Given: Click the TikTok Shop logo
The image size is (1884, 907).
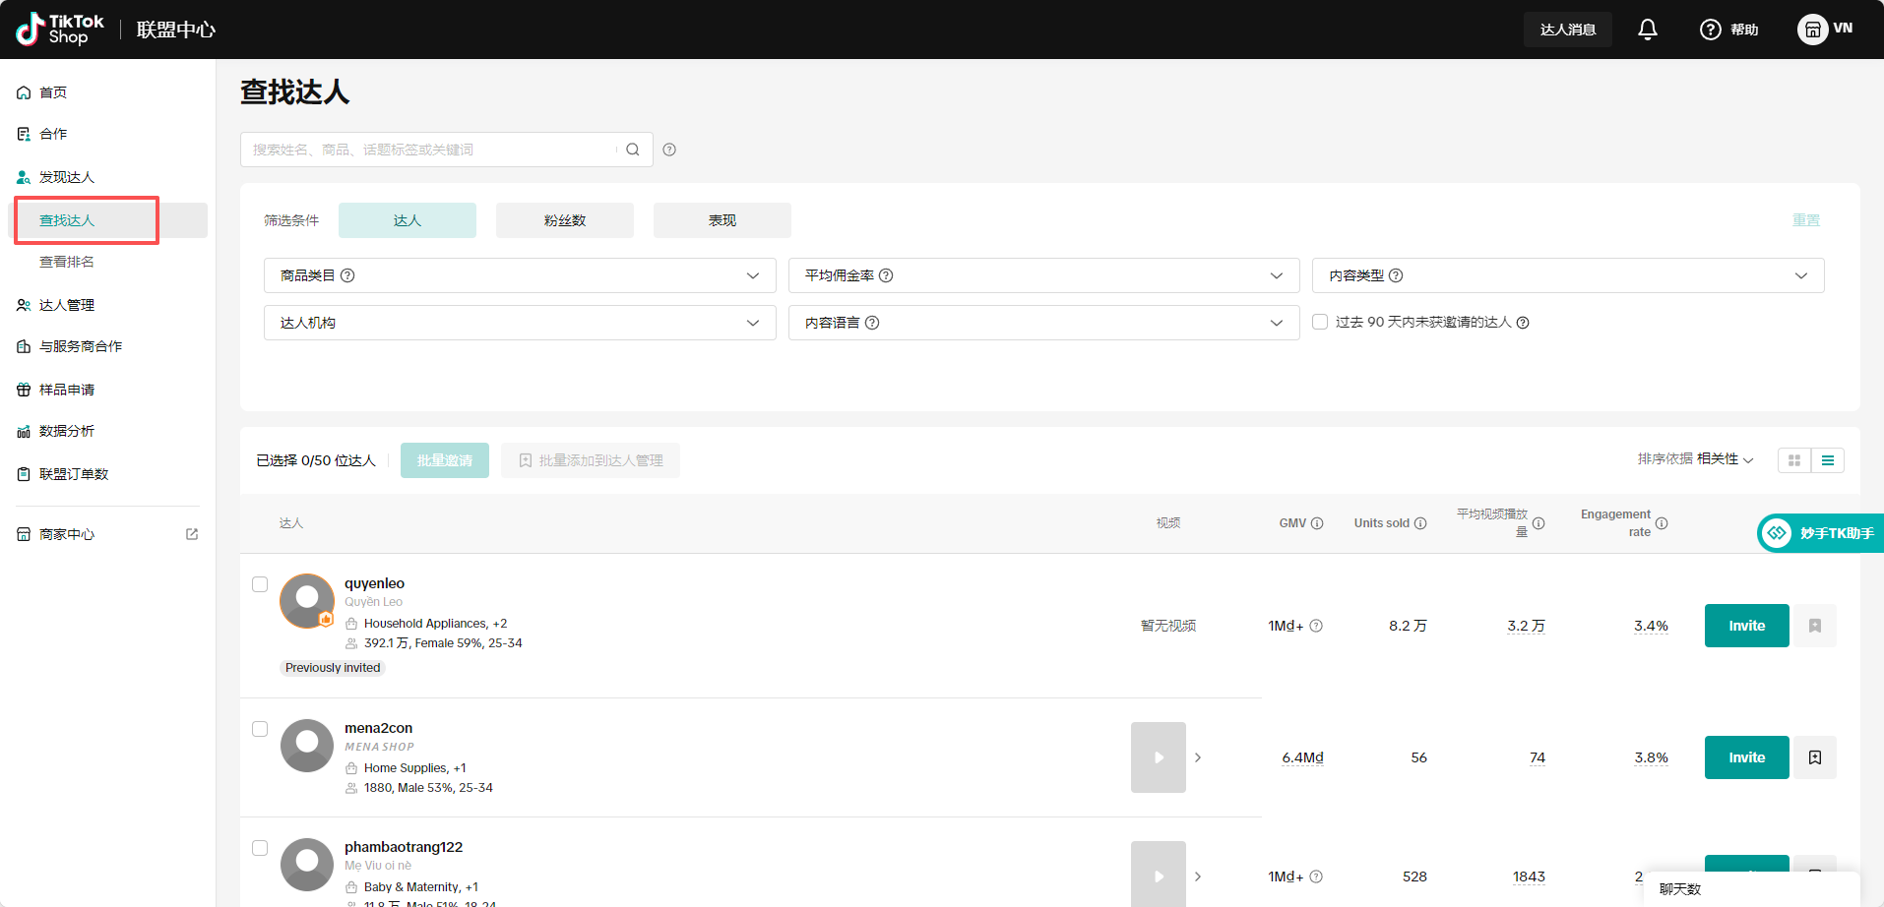Looking at the screenshot, I should point(61,30).
